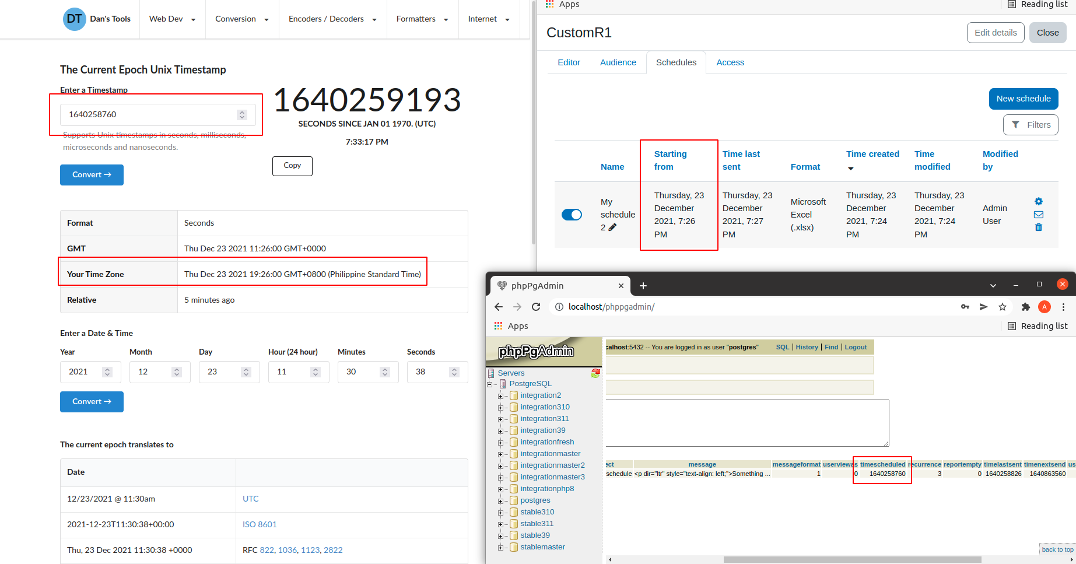Viewport: 1076px width, 564px height.
Task: Click the New schedule button
Action: [x=1024, y=99]
